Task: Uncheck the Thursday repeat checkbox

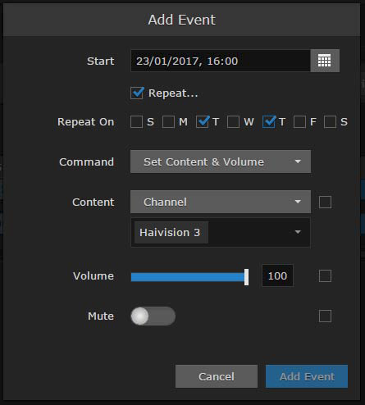Action: coord(269,122)
